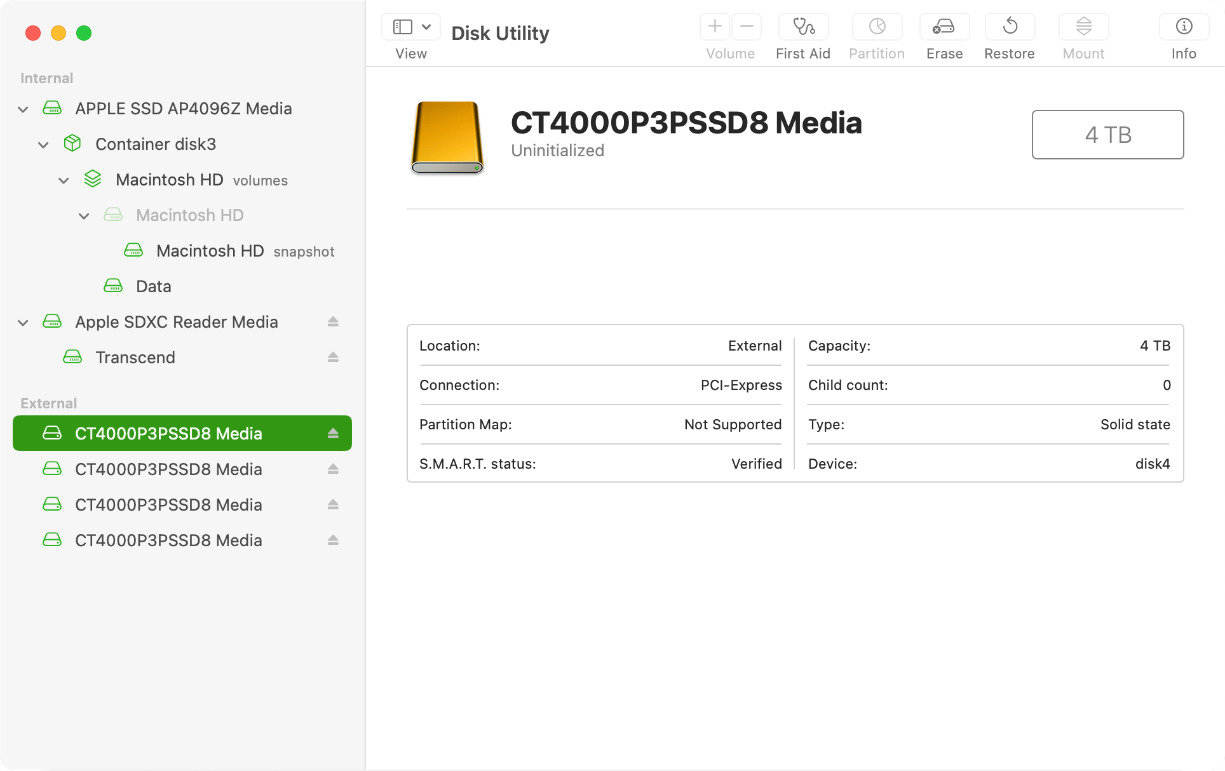Click the Device value disk4

click(1153, 464)
